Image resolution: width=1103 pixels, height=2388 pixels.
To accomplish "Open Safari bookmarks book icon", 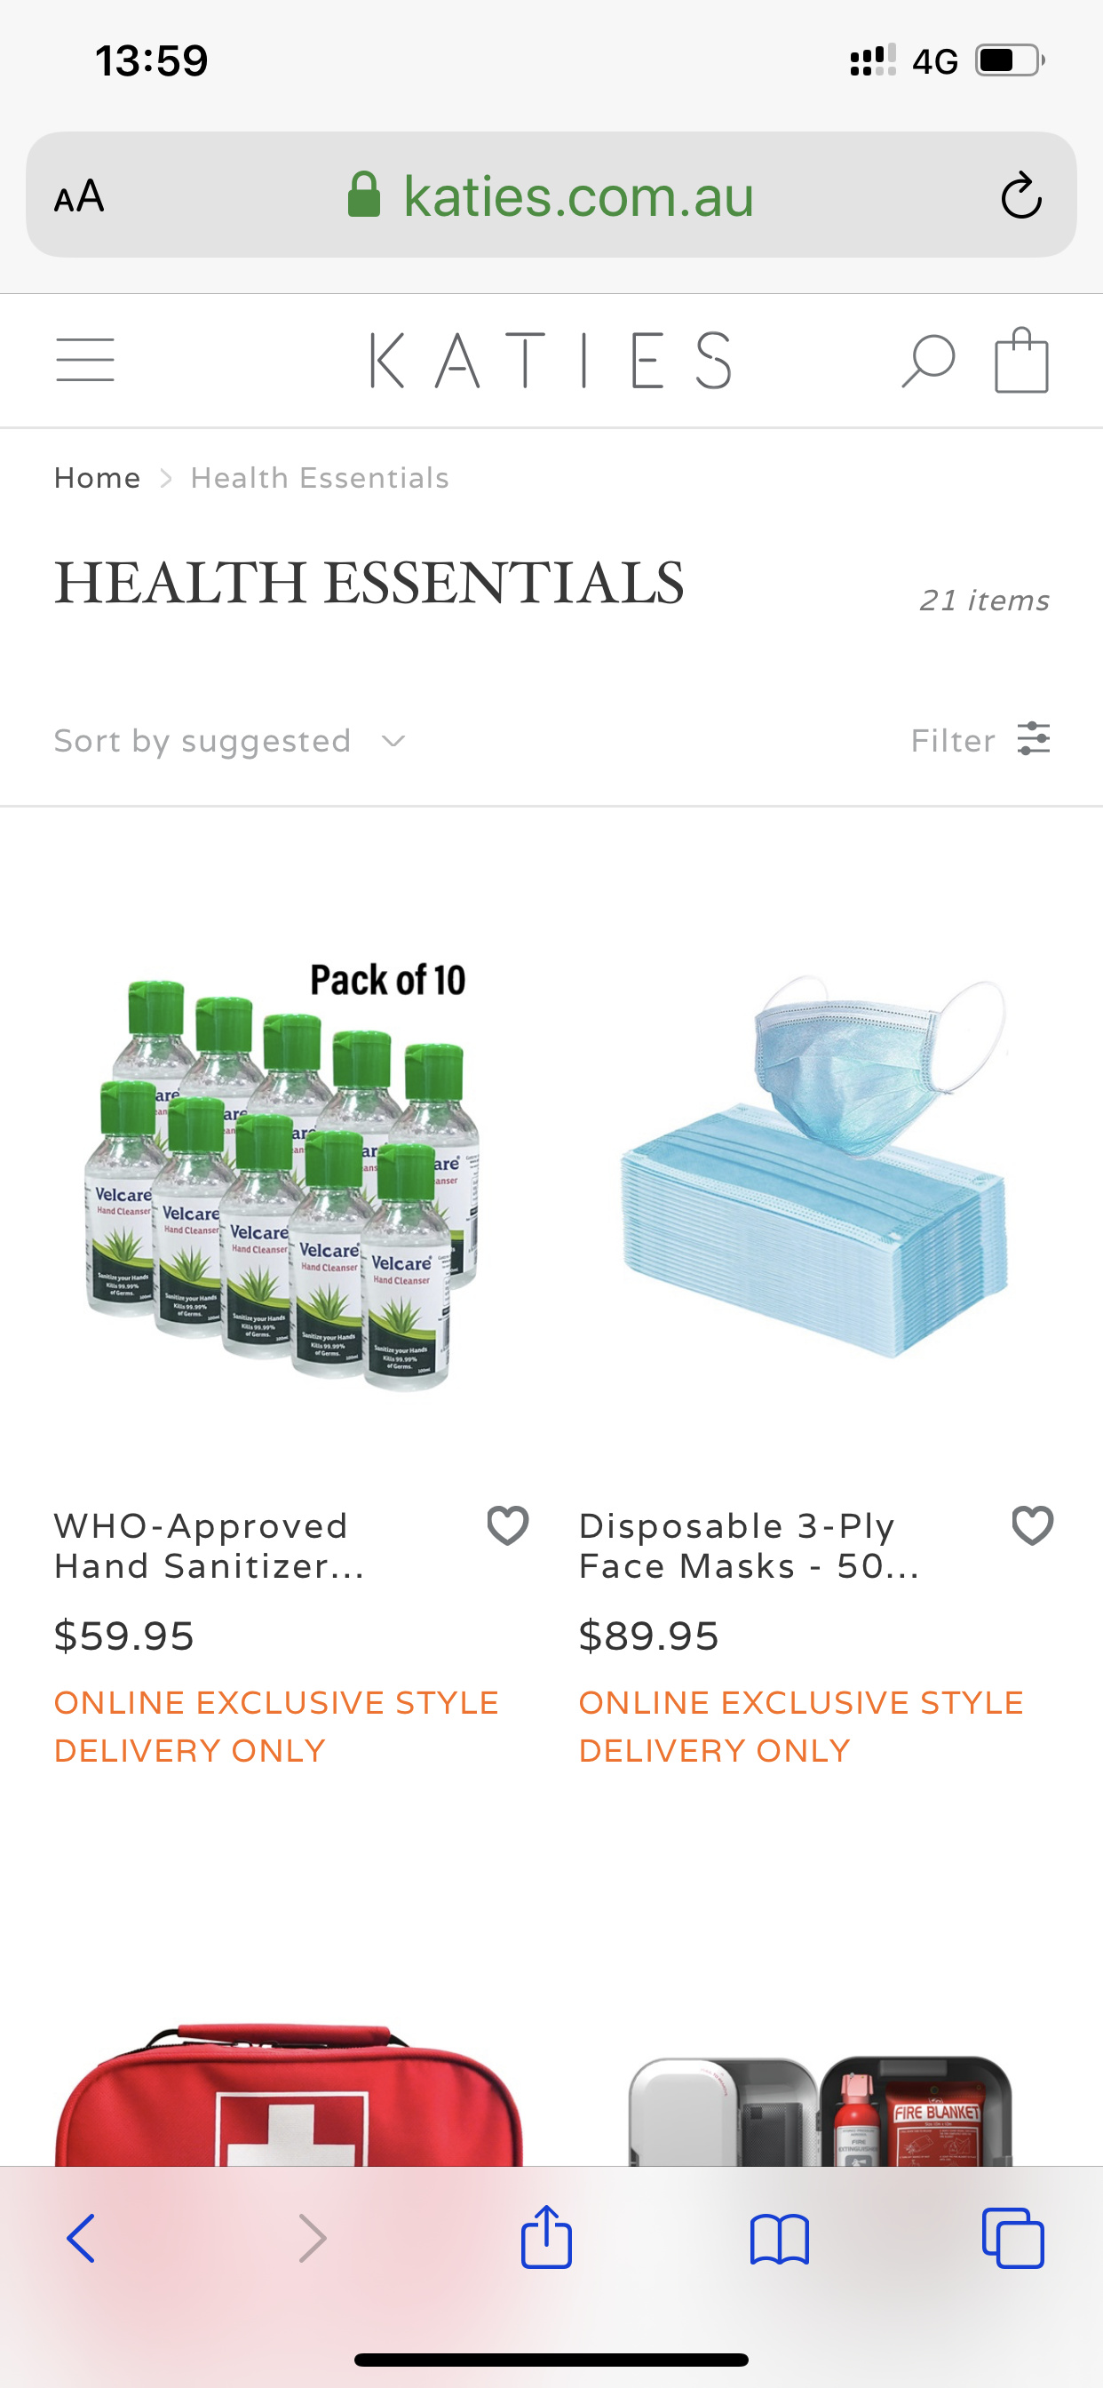I will (780, 2240).
